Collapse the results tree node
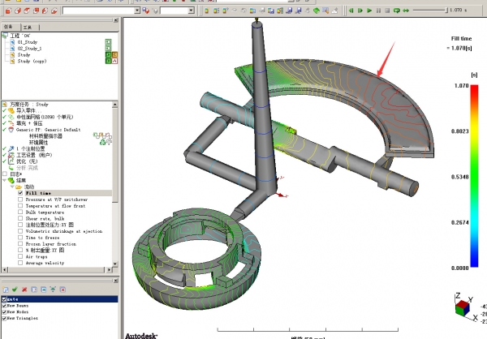 [4, 180]
